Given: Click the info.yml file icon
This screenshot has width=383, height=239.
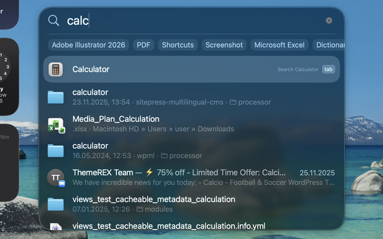Looking at the screenshot, I should [56, 227].
